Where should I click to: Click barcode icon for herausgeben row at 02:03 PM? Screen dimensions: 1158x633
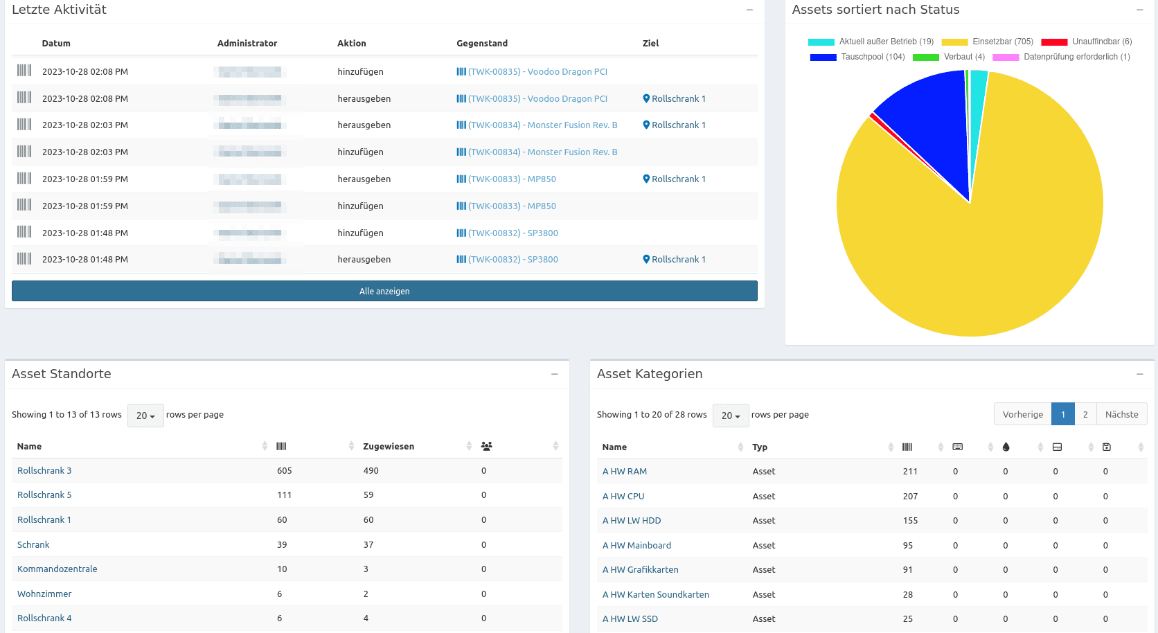(24, 124)
